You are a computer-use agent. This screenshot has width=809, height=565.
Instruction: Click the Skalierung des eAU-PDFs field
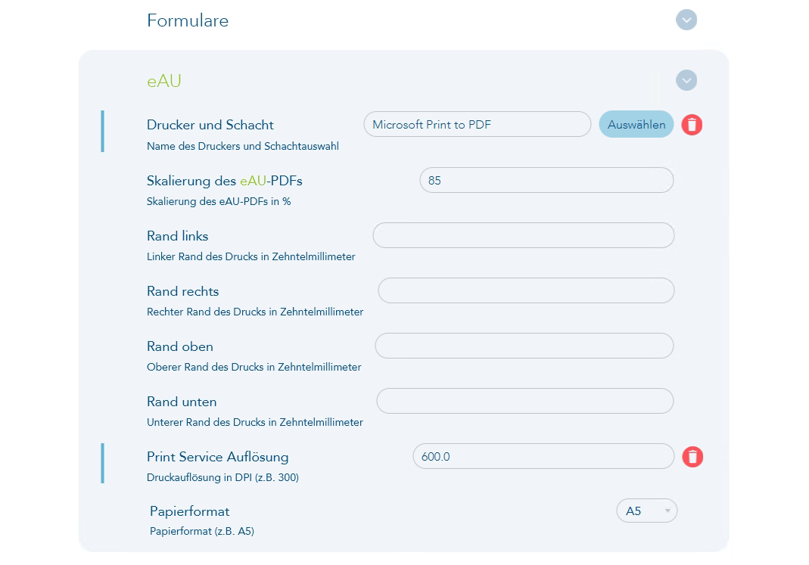pyautogui.click(x=546, y=180)
